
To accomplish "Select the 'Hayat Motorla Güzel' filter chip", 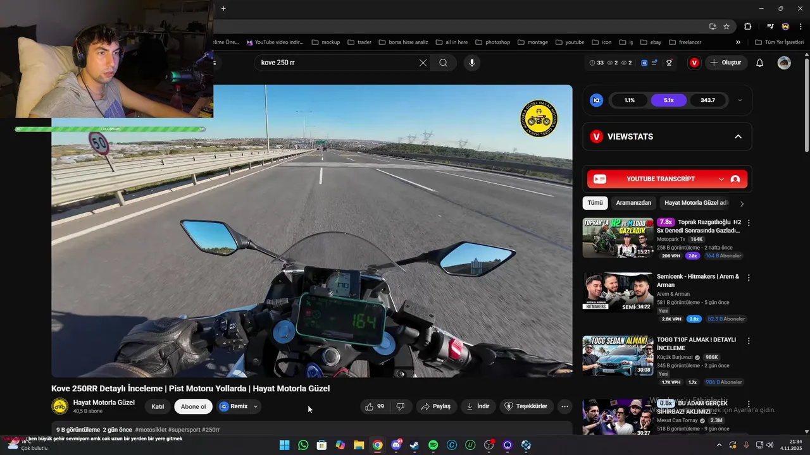I will 696,203.
